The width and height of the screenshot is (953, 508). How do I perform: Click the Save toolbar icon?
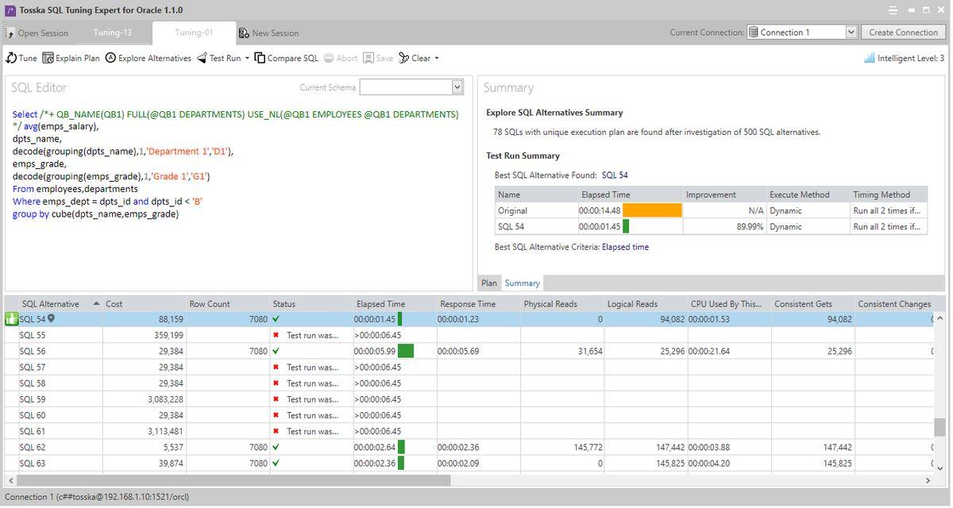pos(368,58)
